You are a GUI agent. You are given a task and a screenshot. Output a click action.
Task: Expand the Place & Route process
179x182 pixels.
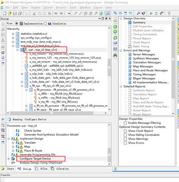coord(13,151)
